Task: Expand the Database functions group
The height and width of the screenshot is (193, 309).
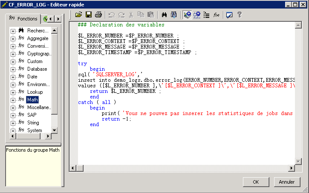Action: coord(13,69)
